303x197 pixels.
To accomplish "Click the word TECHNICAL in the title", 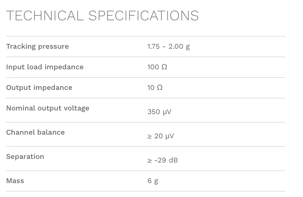I will pos(45,16).
